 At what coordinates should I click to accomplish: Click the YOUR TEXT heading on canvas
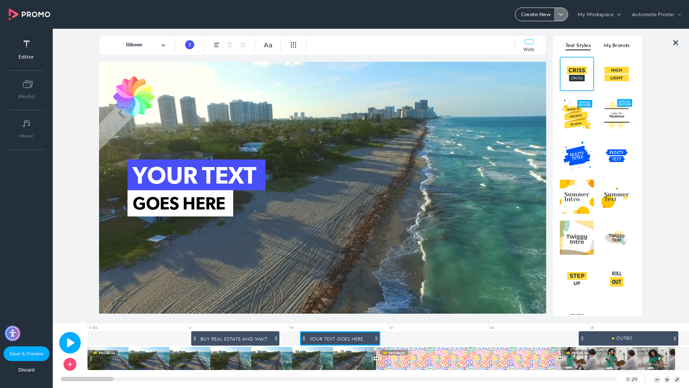tap(196, 175)
